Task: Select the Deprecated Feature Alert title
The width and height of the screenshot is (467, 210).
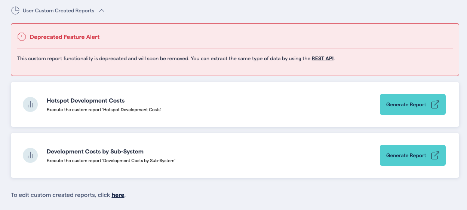Action: 65,37
